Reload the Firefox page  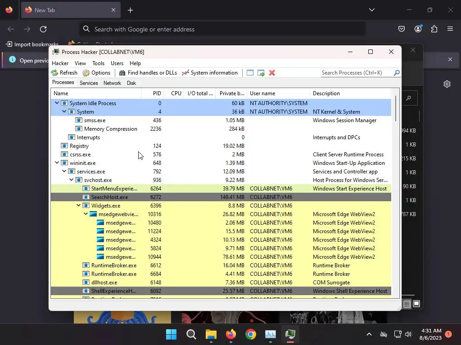pyautogui.click(x=43, y=29)
